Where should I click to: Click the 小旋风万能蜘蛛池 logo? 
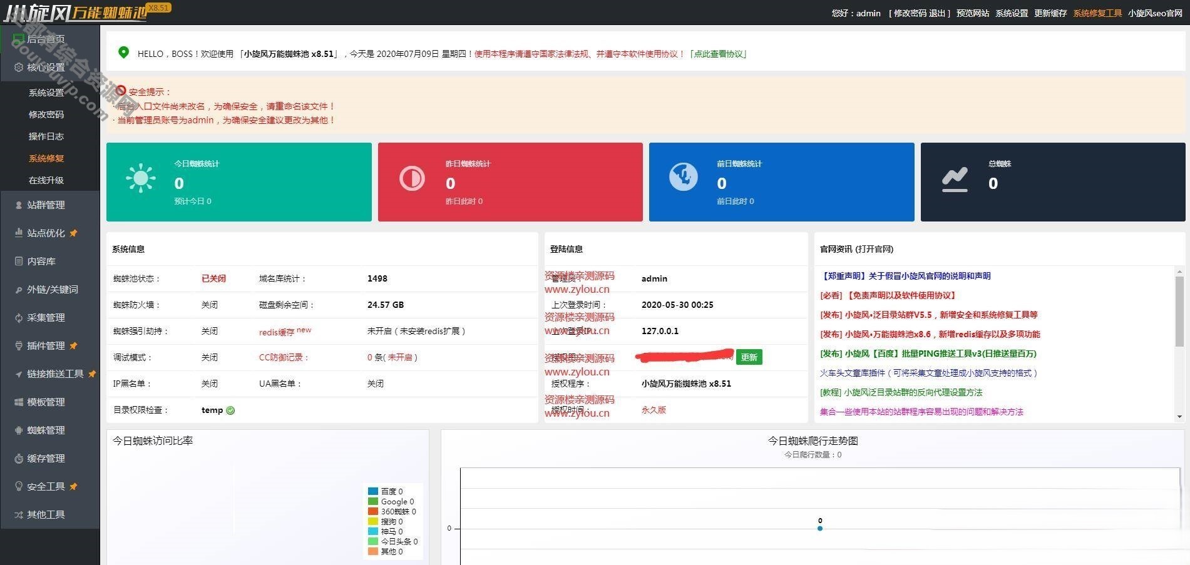(75, 12)
